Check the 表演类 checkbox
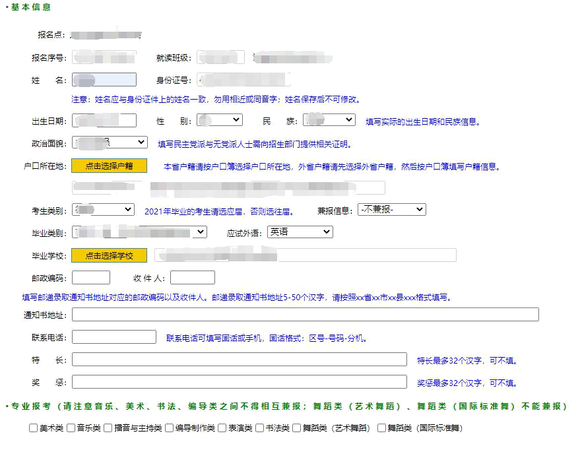Screen dimensions: 578x450 tap(224, 428)
